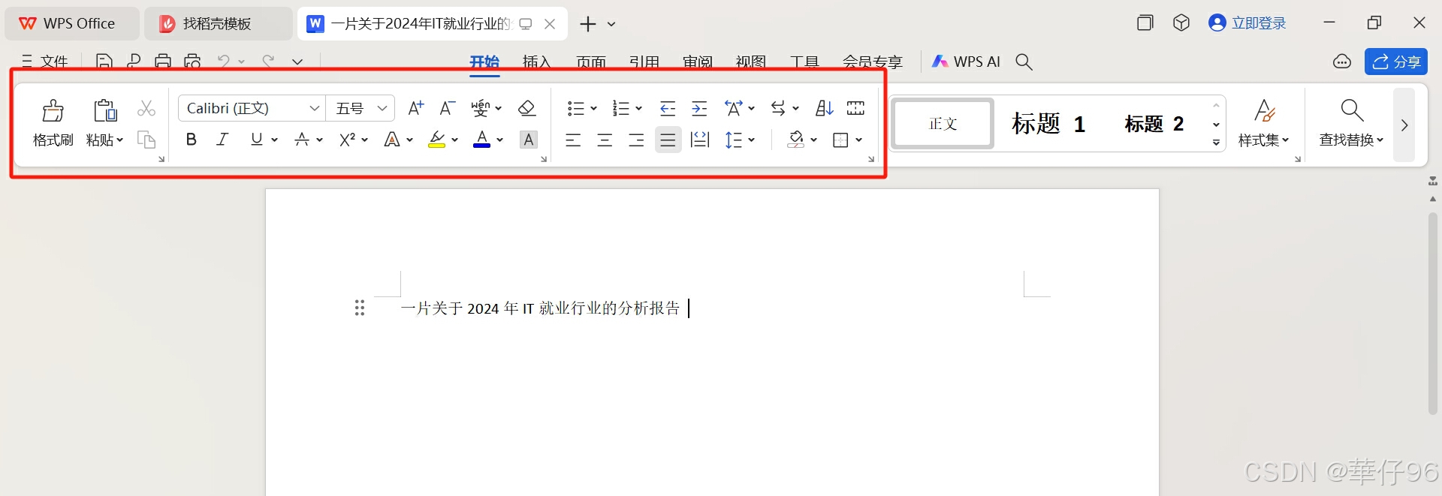Click the Distributed alignment icon
The width and height of the screenshot is (1442, 496).
[x=700, y=140]
